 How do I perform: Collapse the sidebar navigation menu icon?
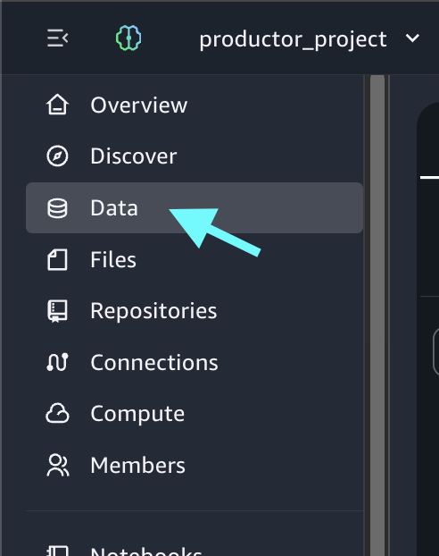tap(57, 38)
